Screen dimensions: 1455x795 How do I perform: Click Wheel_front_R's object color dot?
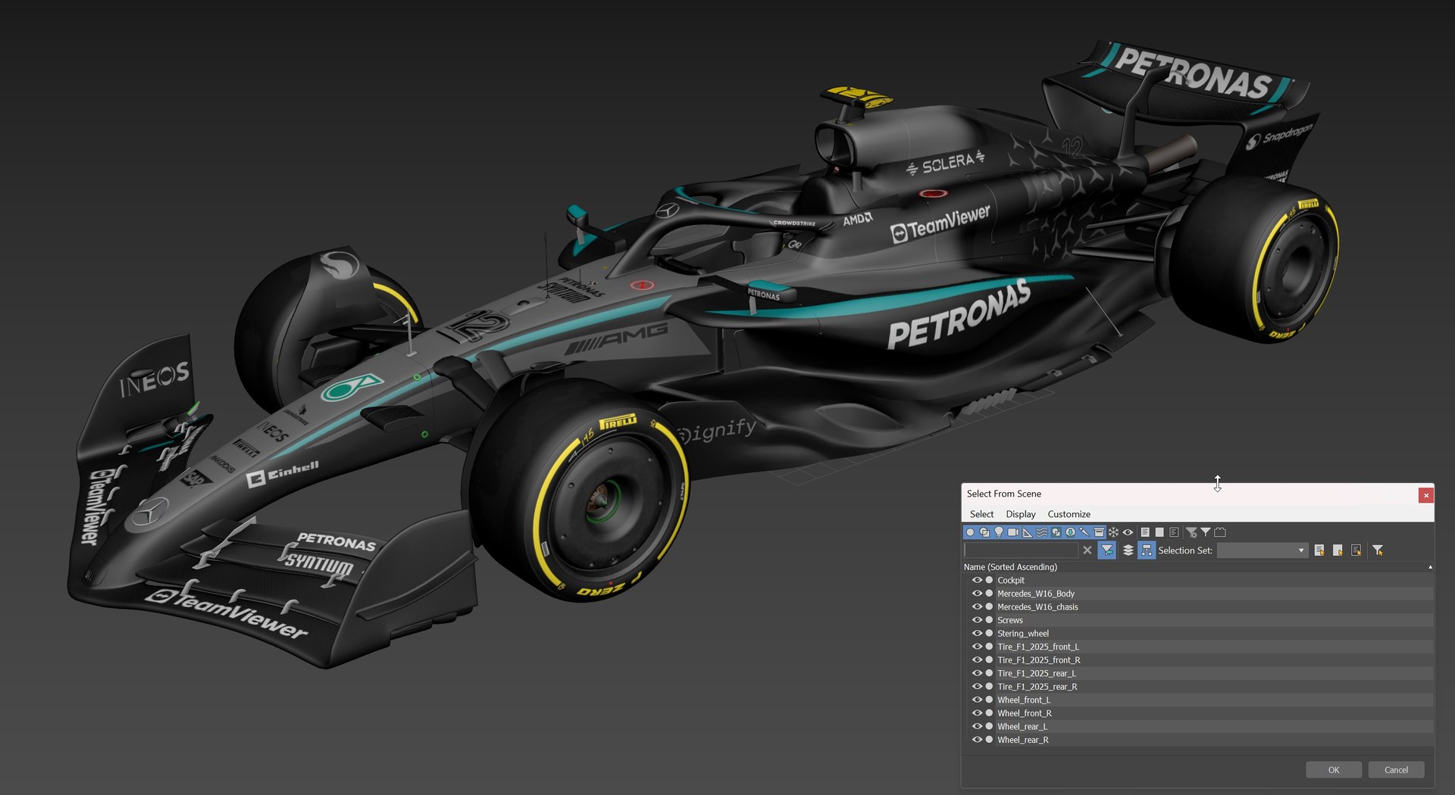989,713
